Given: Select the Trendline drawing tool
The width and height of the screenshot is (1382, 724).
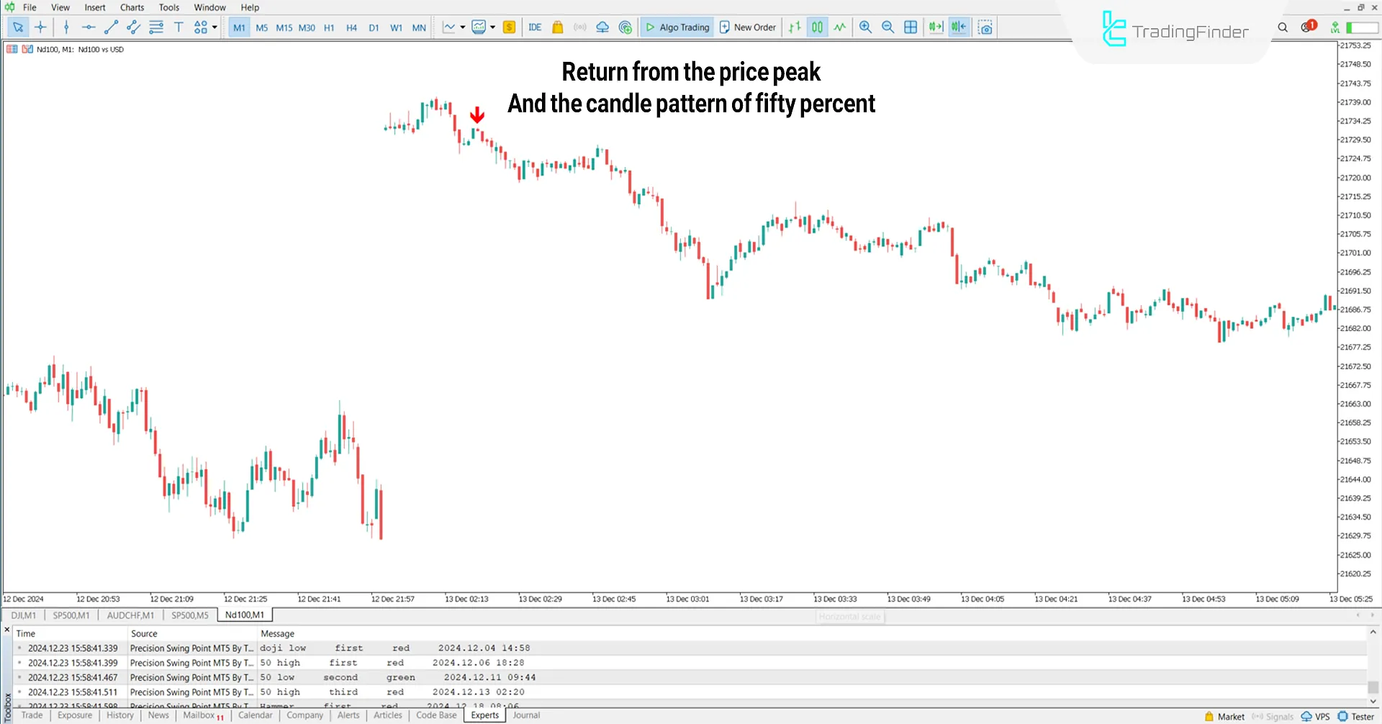Looking at the screenshot, I should coord(112,27).
